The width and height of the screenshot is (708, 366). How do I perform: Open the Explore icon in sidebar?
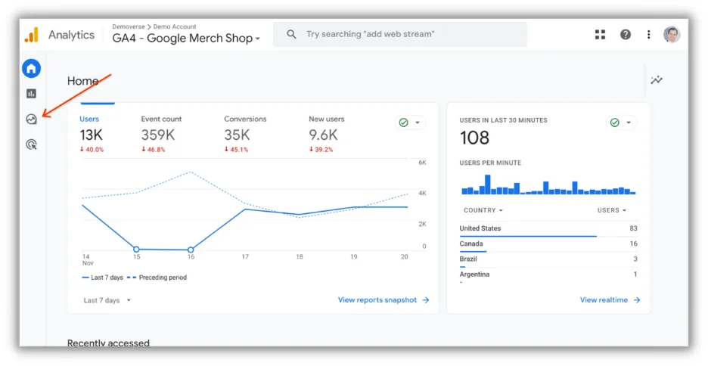point(31,119)
